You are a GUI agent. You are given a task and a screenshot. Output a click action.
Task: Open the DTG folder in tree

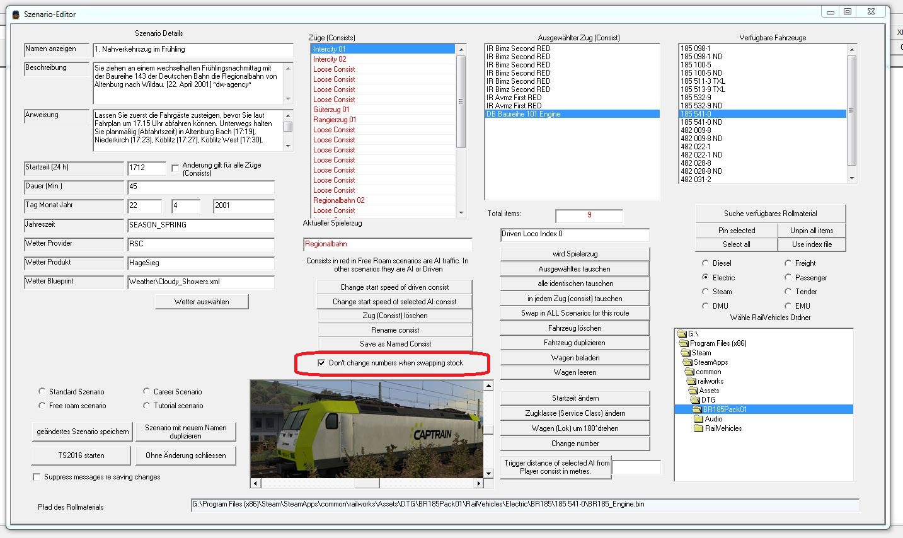[708, 400]
